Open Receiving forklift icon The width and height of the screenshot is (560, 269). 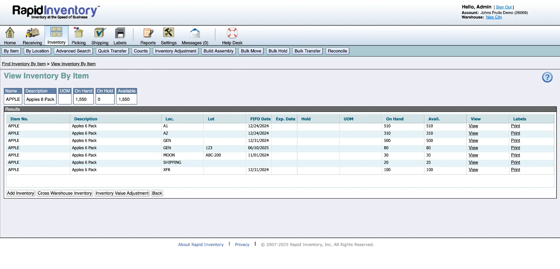(32, 33)
